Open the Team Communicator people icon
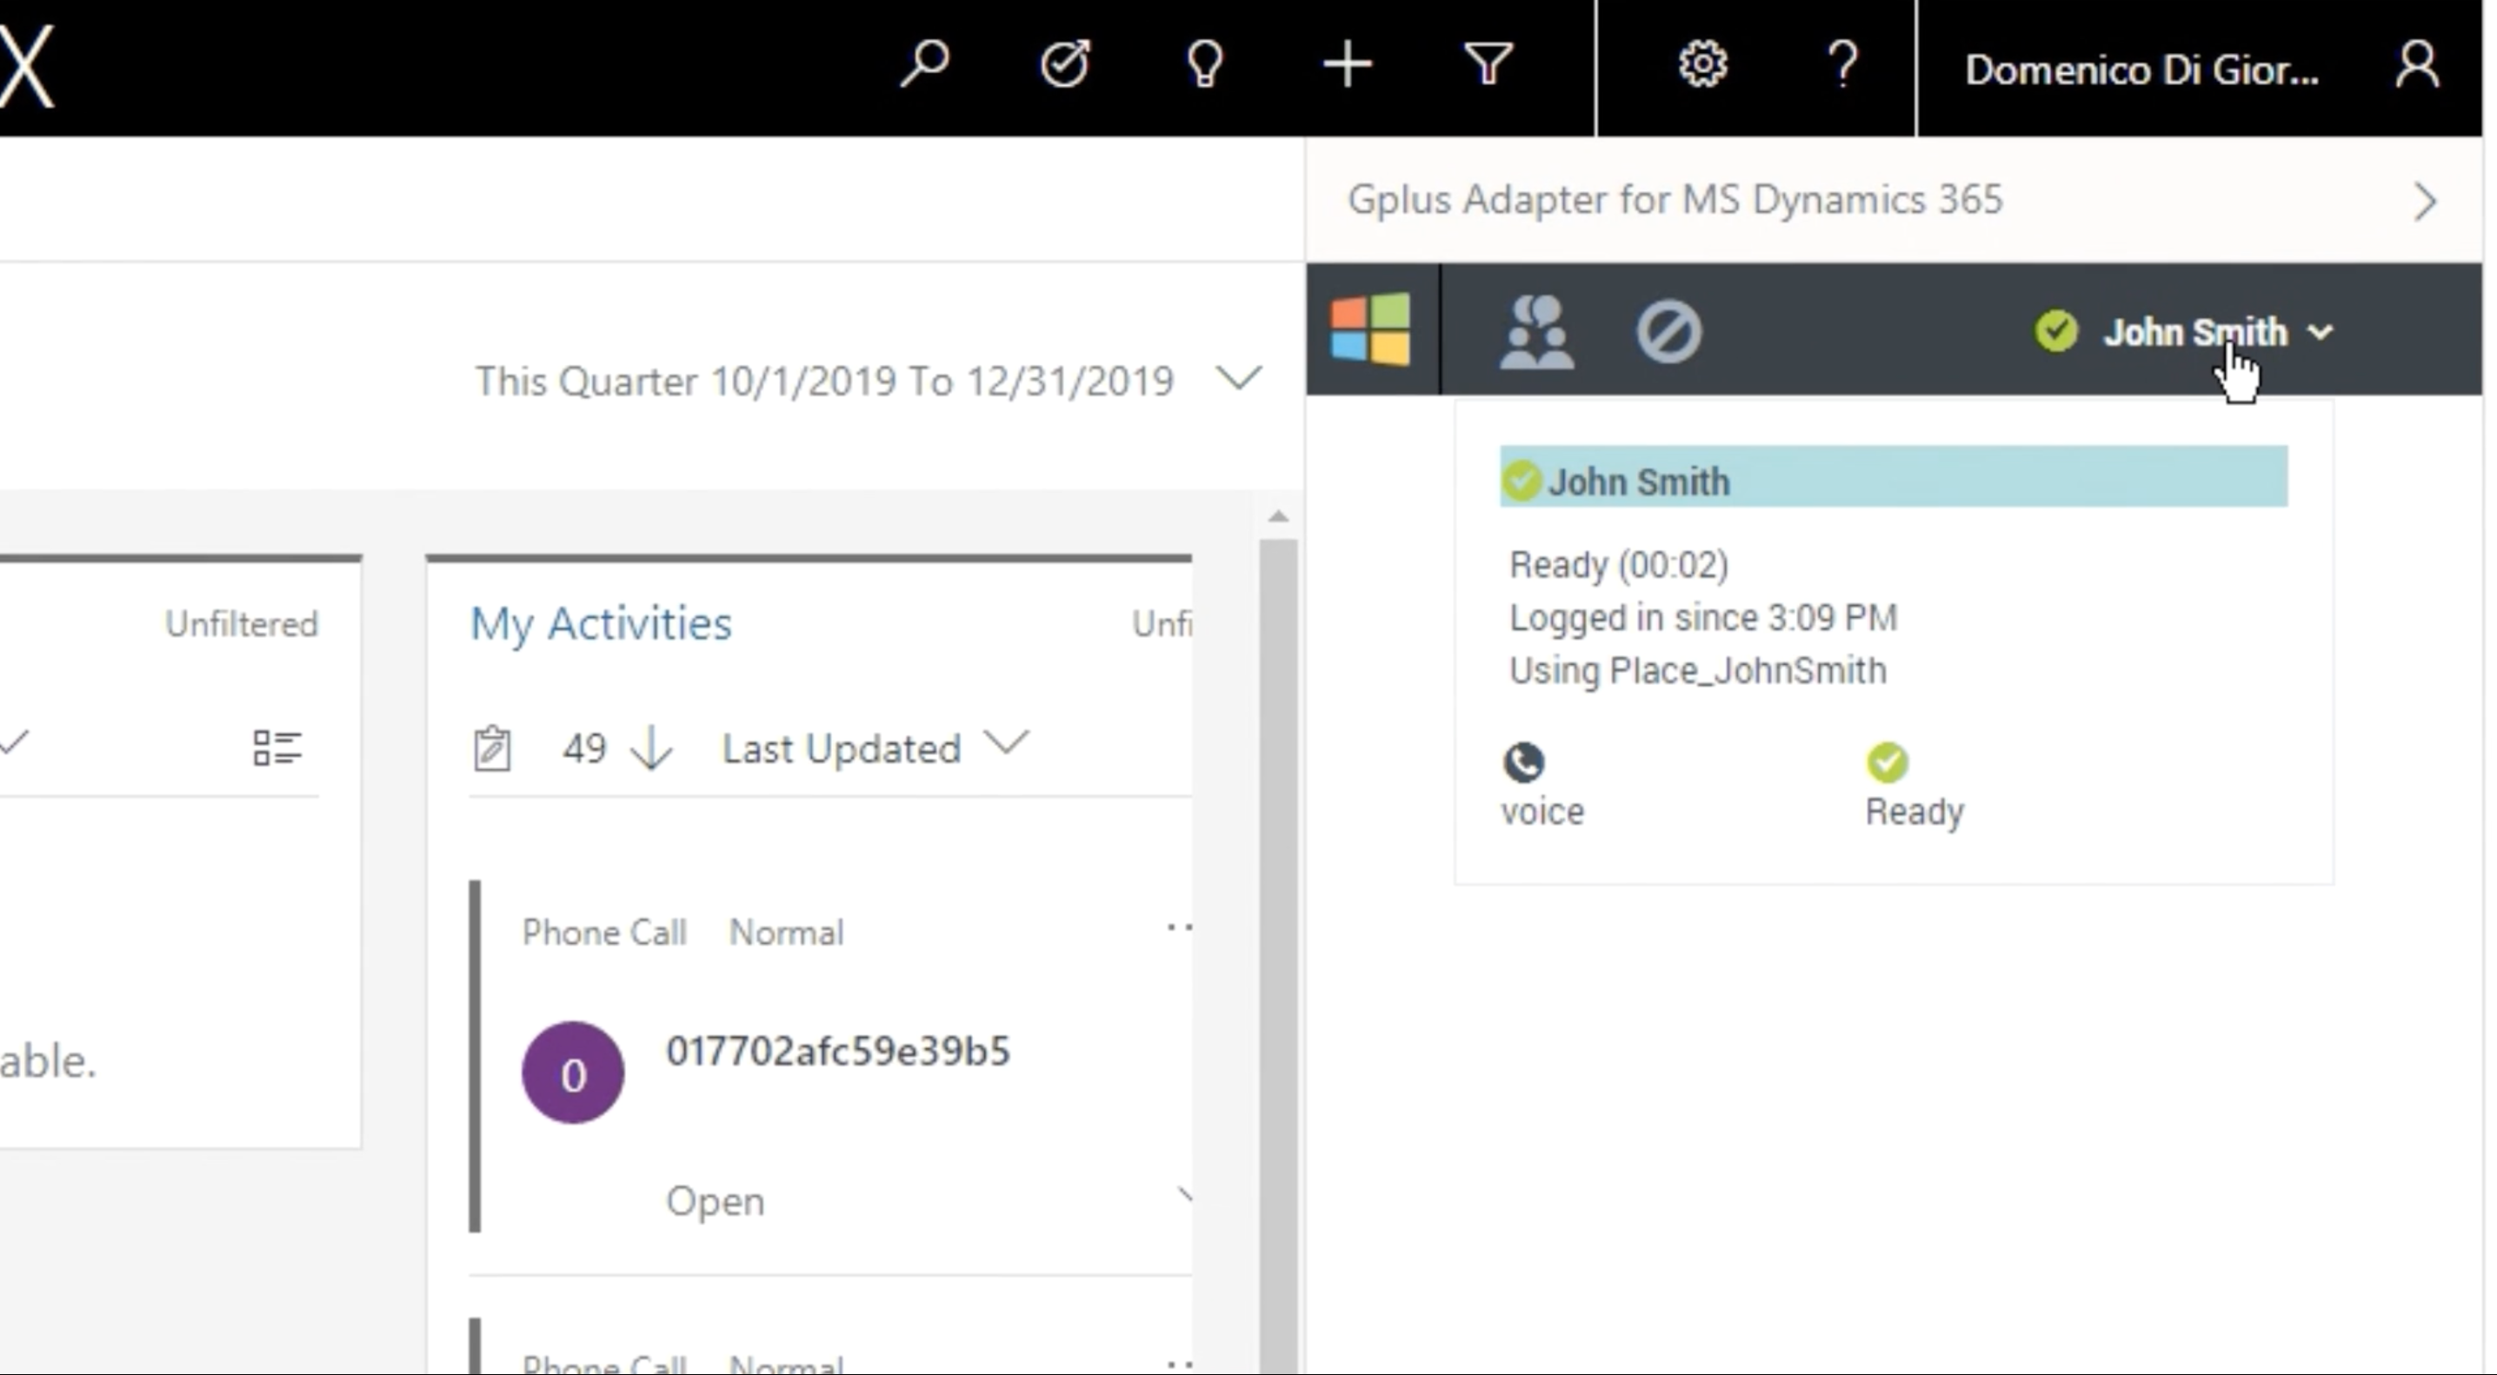 [x=1536, y=331]
